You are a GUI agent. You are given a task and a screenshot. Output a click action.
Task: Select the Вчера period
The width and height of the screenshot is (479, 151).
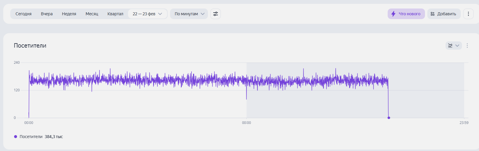tap(47, 14)
